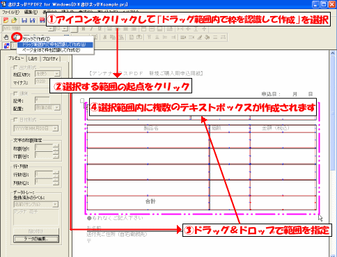Toggle Bold formatting
This screenshot has width=337, height=257.
pos(84,29)
